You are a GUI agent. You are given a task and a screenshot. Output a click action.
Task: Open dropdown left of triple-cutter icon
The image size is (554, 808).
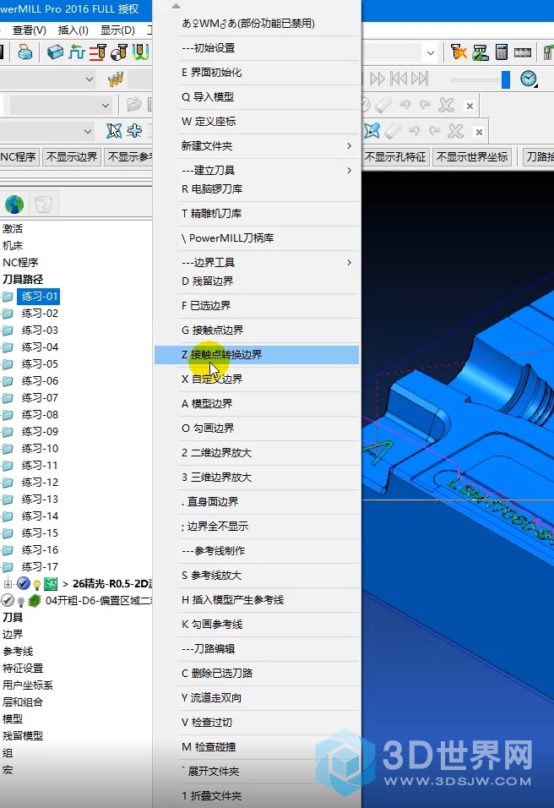[89, 79]
